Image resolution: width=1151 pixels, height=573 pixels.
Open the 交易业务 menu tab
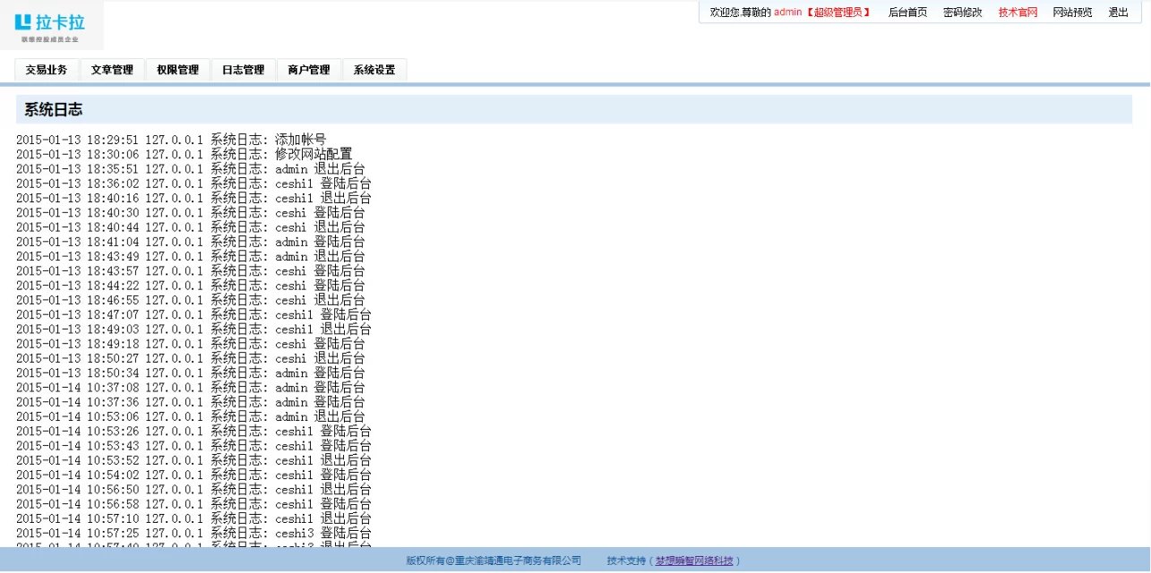pos(47,70)
